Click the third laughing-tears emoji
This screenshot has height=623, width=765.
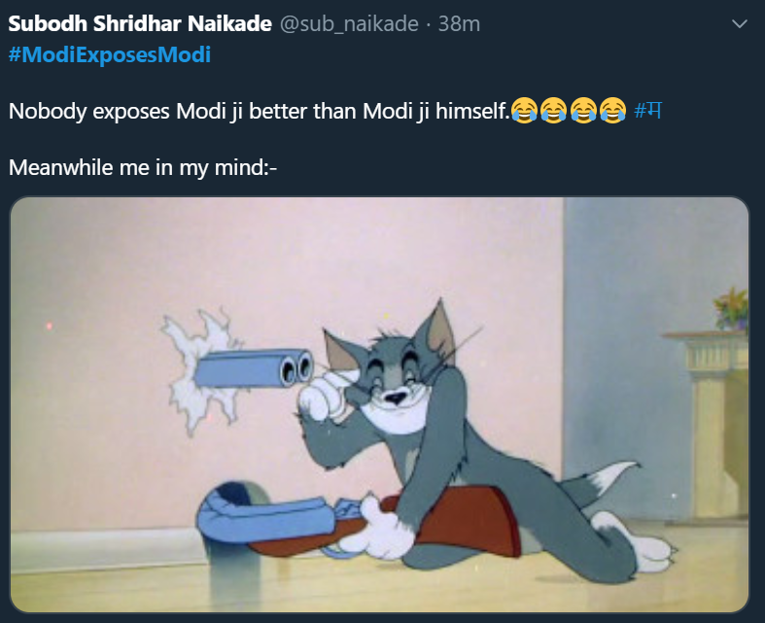coord(583,110)
